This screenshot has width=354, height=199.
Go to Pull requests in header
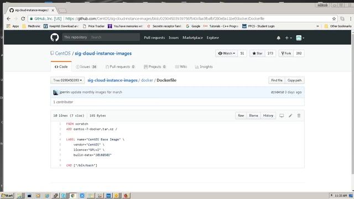[154, 38]
